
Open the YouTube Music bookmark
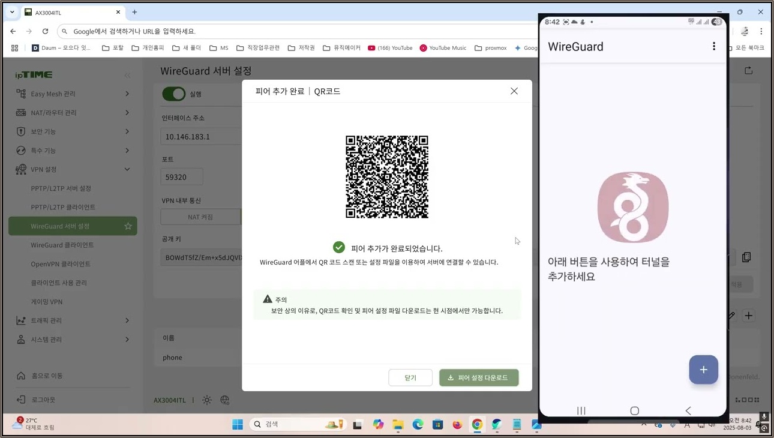pyautogui.click(x=443, y=48)
